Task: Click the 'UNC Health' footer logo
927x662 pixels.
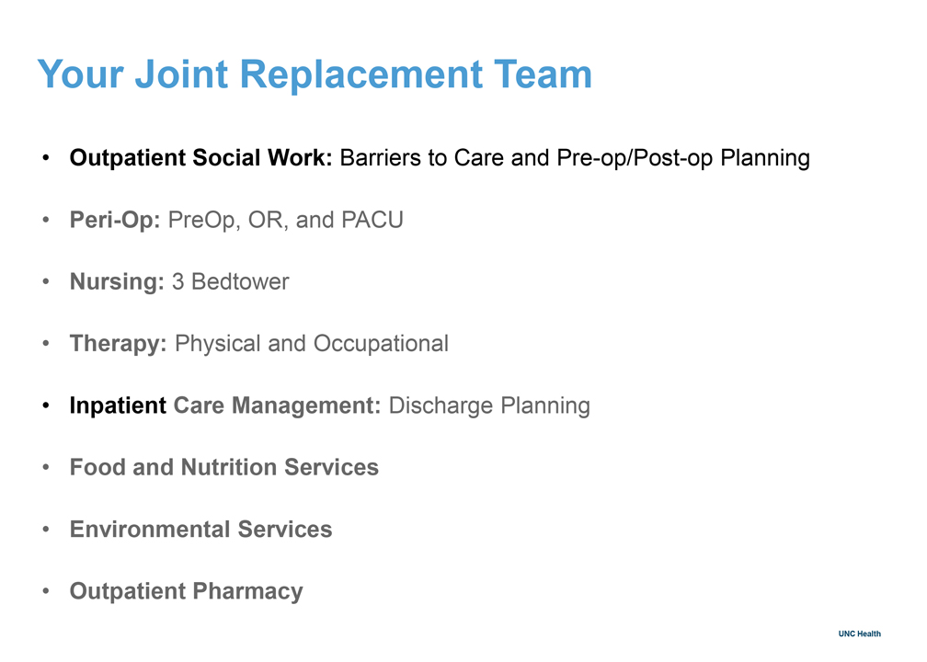Action: [860, 633]
